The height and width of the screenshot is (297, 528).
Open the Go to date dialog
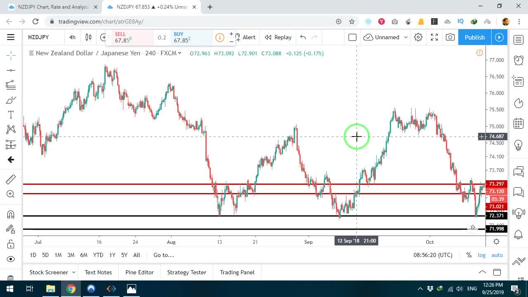[164, 255]
